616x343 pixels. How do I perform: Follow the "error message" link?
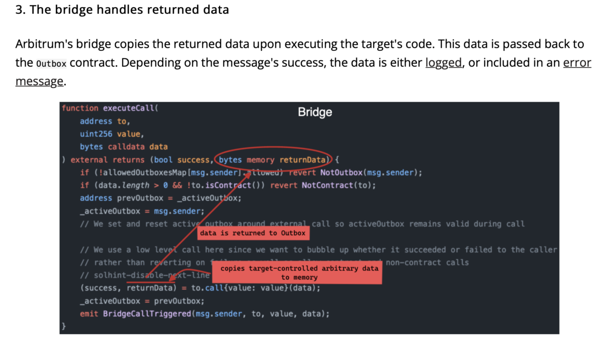click(x=577, y=63)
